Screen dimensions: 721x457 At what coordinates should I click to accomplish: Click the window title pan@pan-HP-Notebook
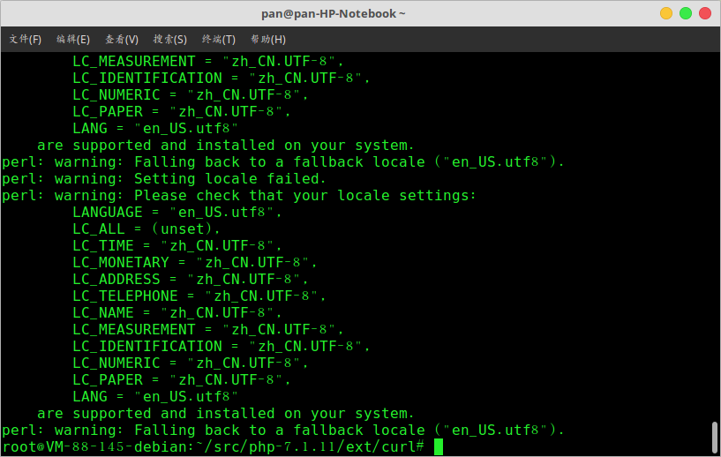334,13
